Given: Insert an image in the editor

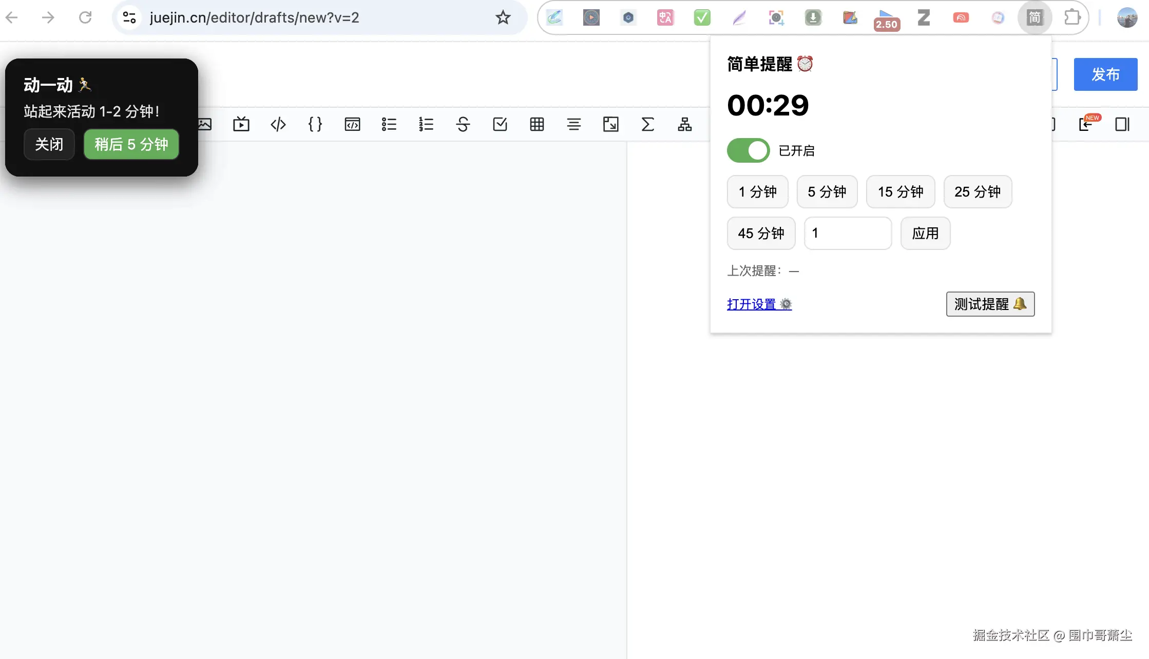Looking at the screenshot, I should (204, 124).
